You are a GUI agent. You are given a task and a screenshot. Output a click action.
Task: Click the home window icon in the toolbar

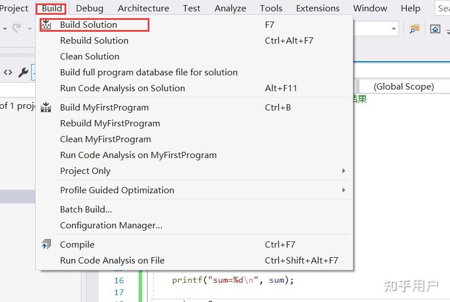(x=435, y=29)
